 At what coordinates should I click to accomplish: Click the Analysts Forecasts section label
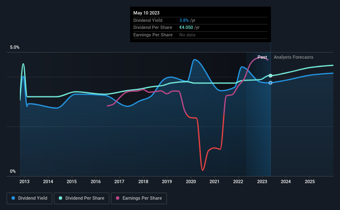tap(293, 57)
